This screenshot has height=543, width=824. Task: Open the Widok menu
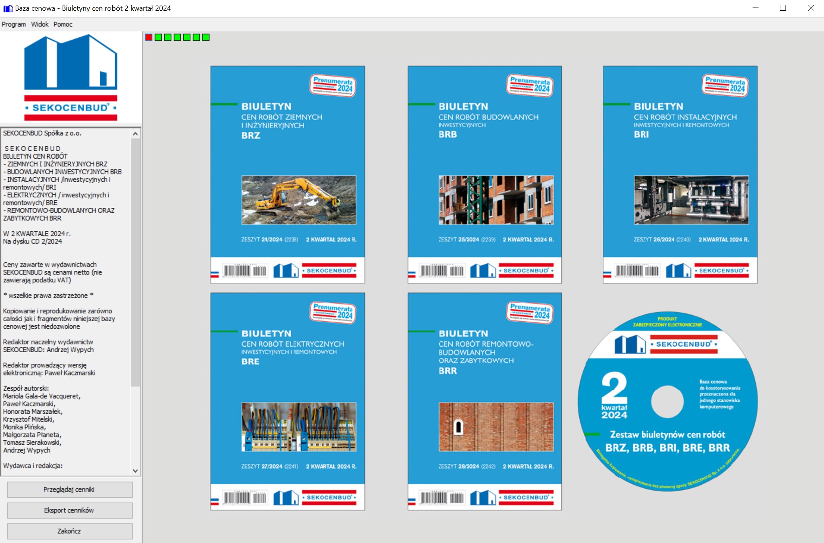point(40,24)
